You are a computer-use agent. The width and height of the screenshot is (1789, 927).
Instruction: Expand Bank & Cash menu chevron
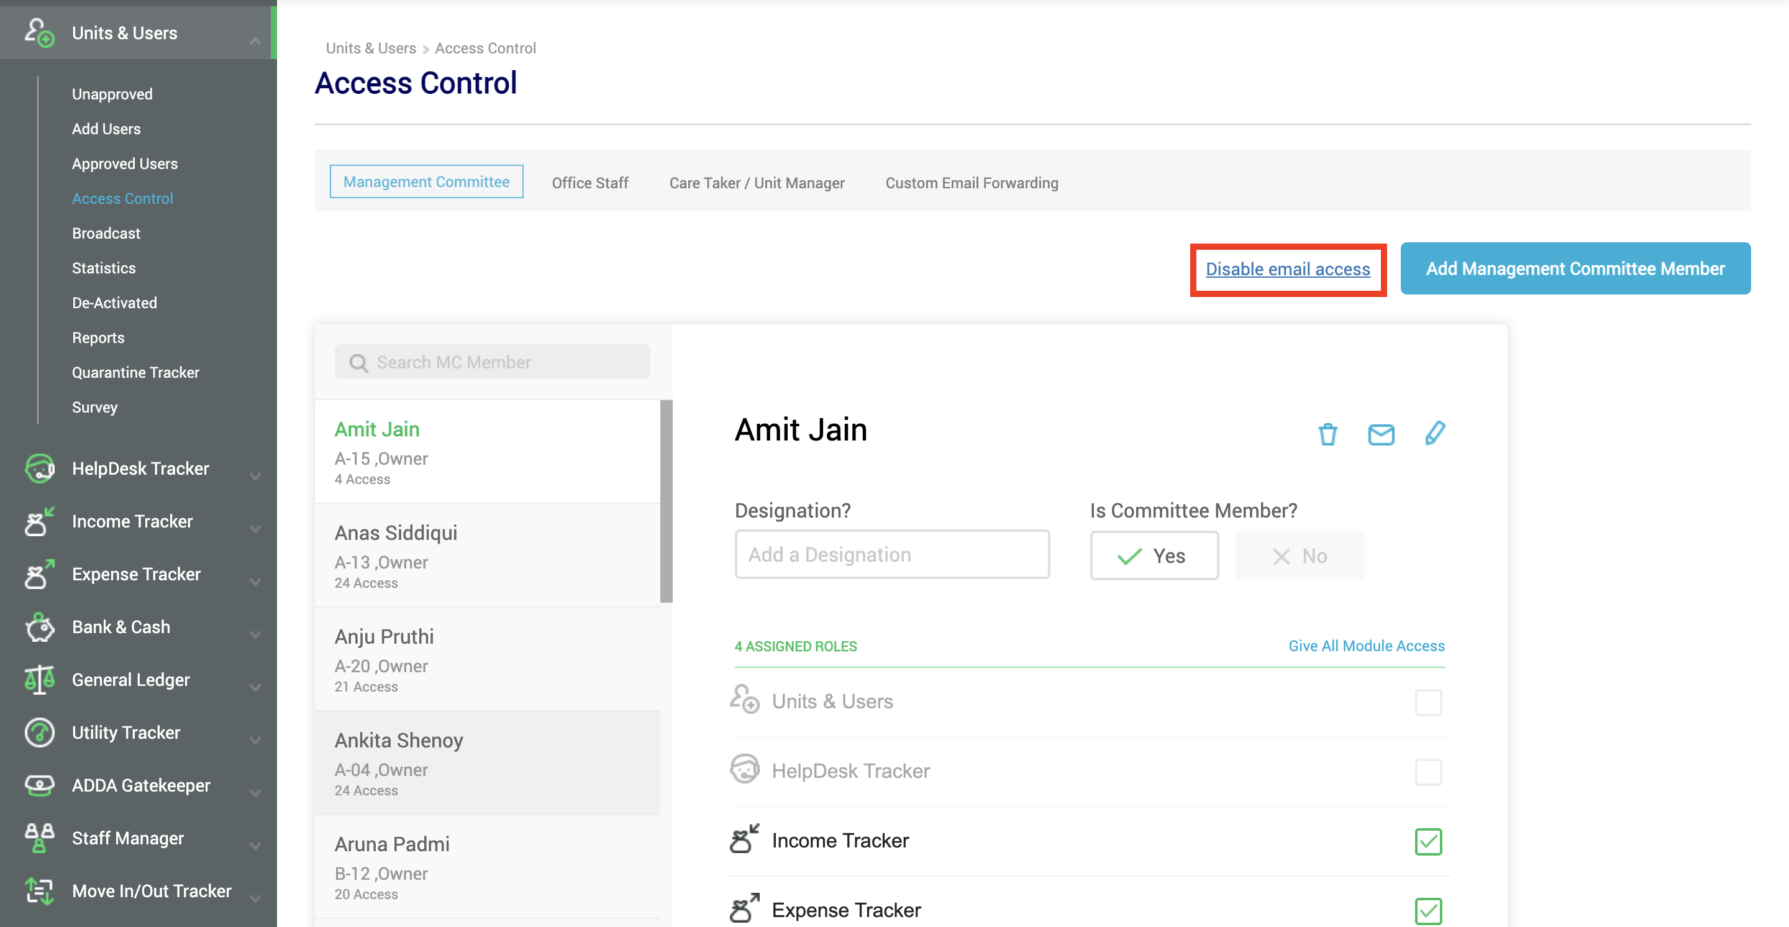(255, 634)
